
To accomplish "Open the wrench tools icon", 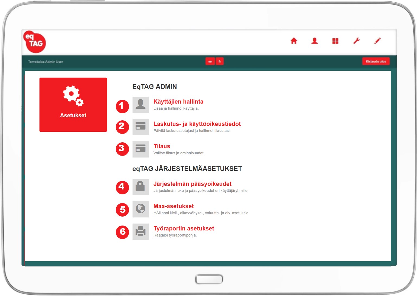I will click(356, 41).
